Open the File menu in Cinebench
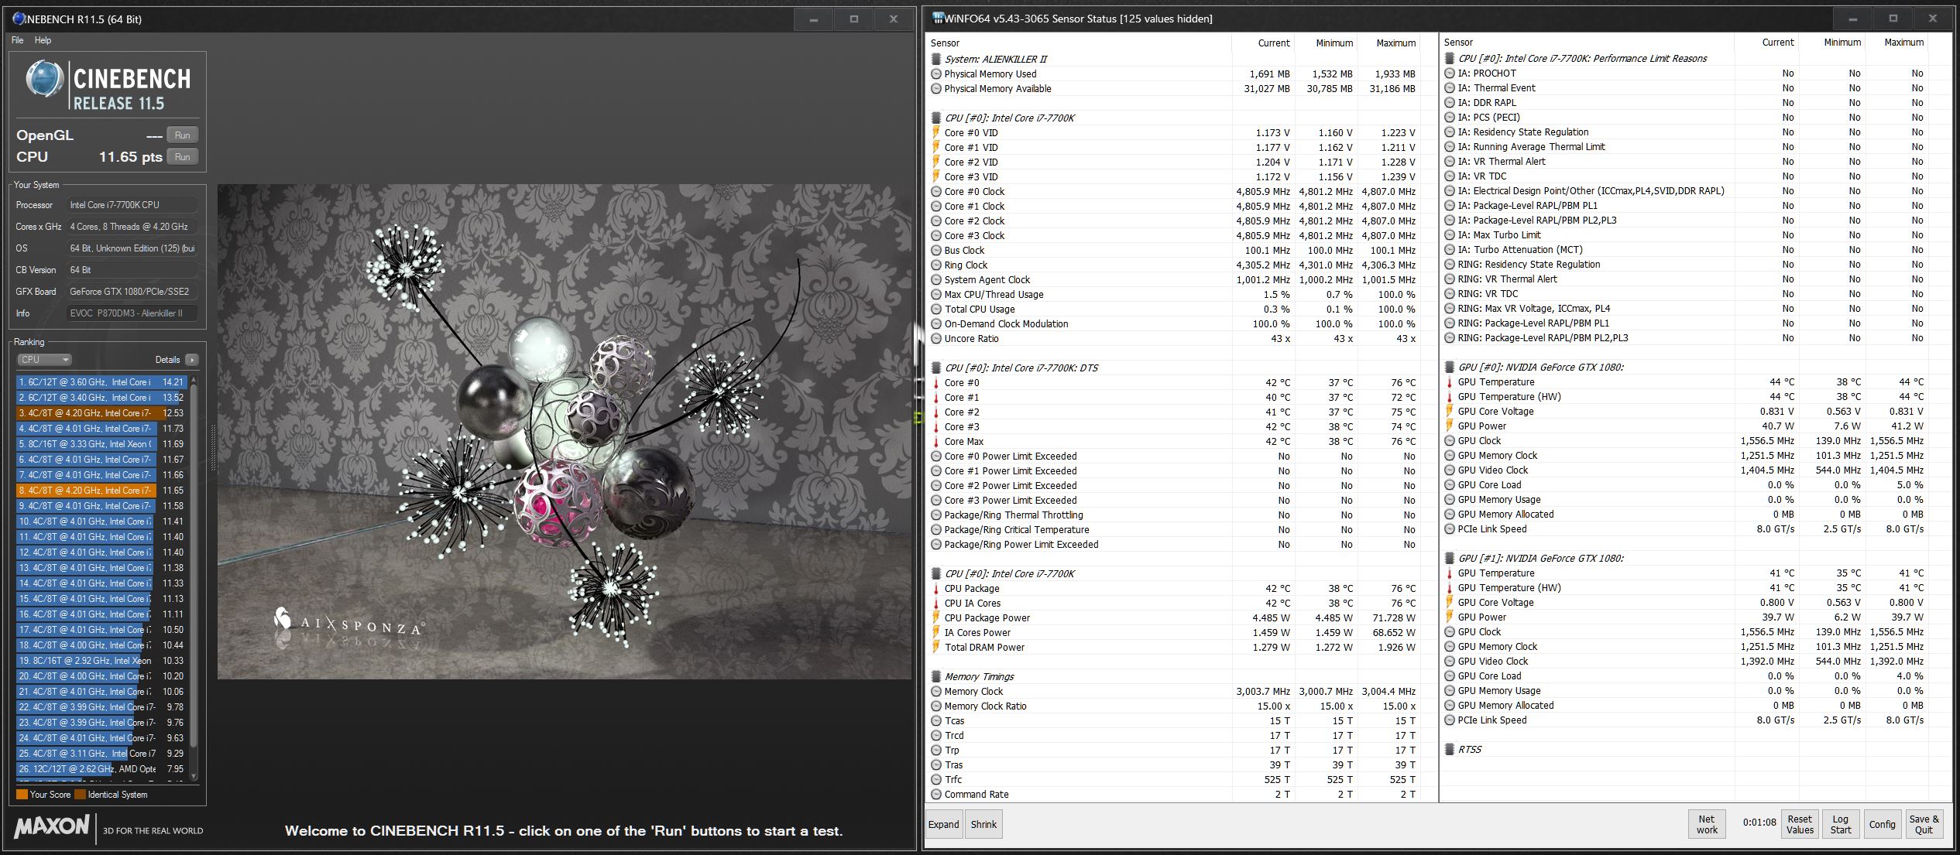This screenshot has height=855, width=1960. click(17, 40)
